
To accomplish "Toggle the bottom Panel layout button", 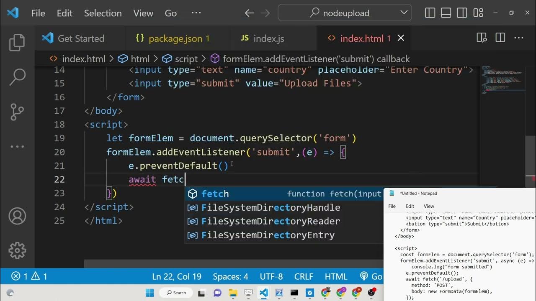I will click(446, 13).
